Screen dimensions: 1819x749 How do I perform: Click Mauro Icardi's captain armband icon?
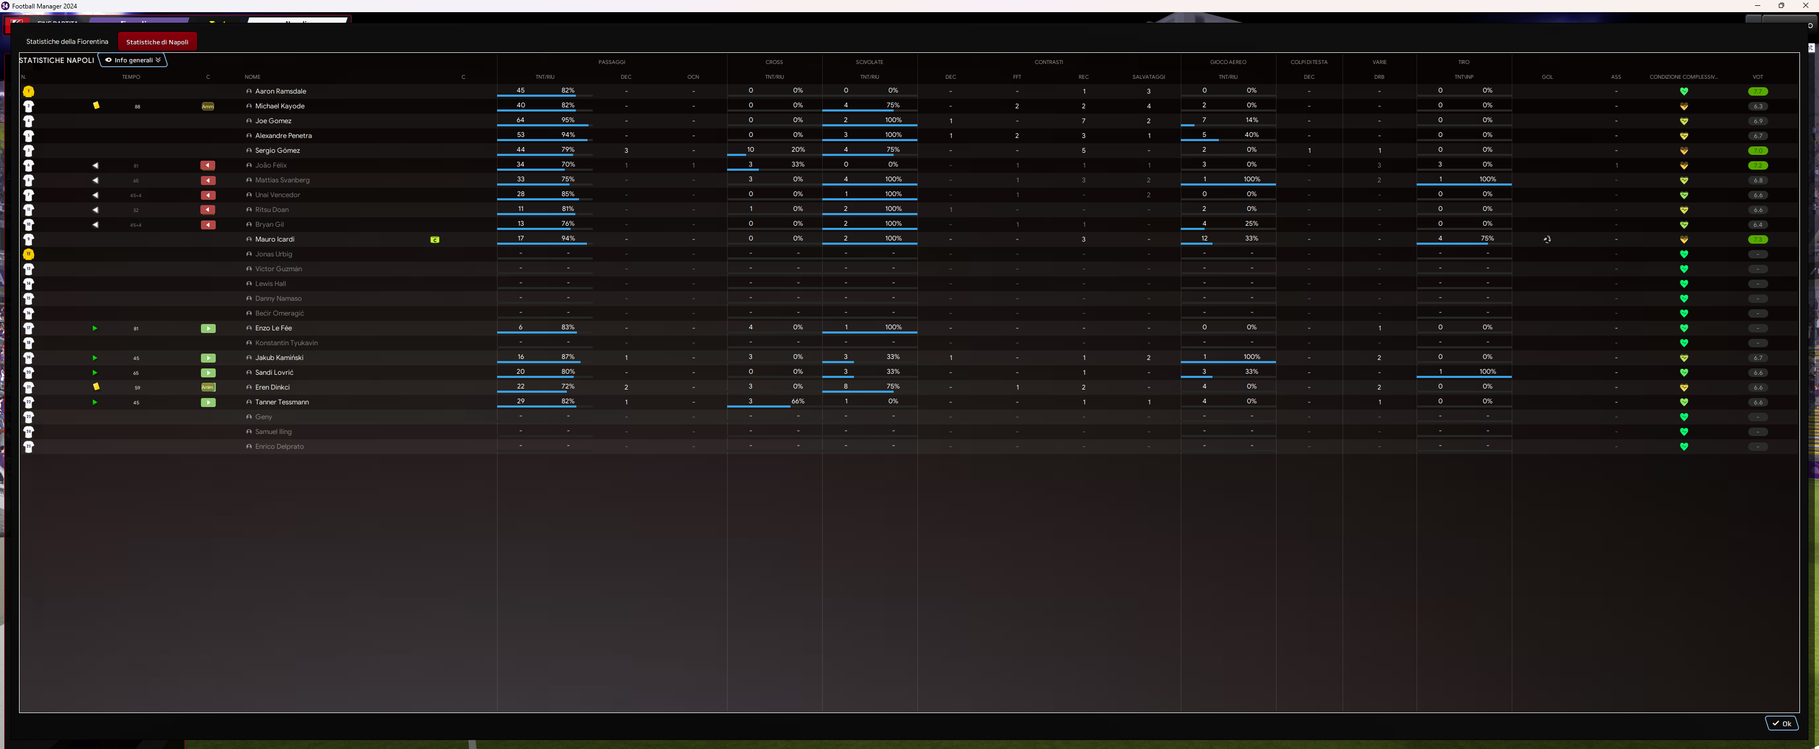tap(435, 240)
